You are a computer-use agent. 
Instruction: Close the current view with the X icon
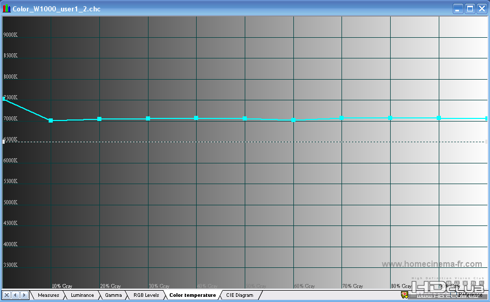(x=7, y=295)
